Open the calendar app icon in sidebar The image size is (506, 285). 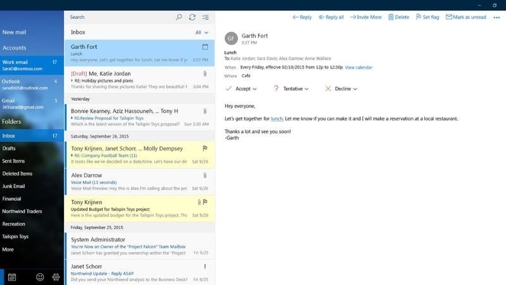12,277
